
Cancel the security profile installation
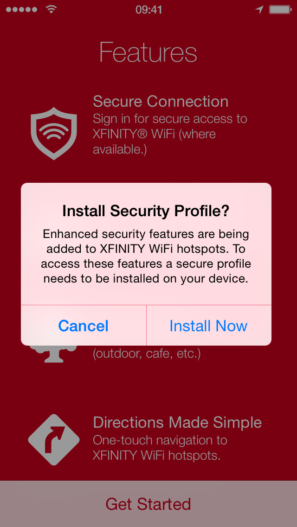(84, 326)
